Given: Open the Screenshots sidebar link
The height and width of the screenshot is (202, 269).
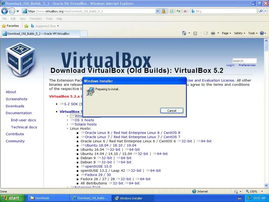Looking at the screenshot, I should [17, 99].
